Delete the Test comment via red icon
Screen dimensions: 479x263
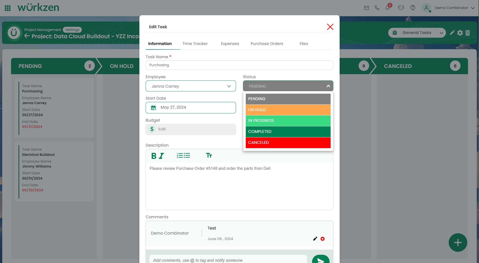pos(323,239)
